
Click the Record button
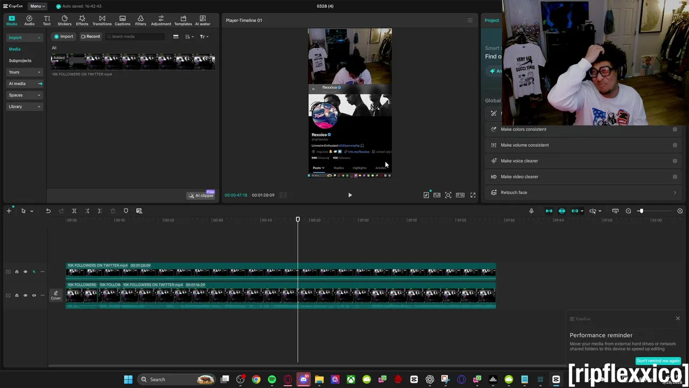point(90,37)
